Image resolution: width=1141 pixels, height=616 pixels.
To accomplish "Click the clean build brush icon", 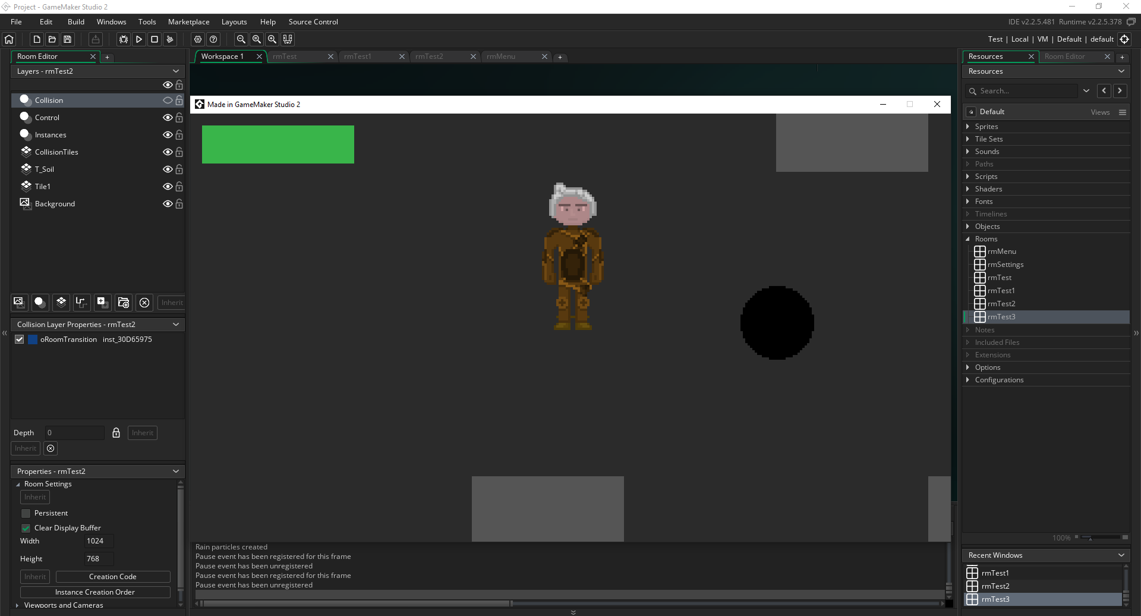I will 170,39.
